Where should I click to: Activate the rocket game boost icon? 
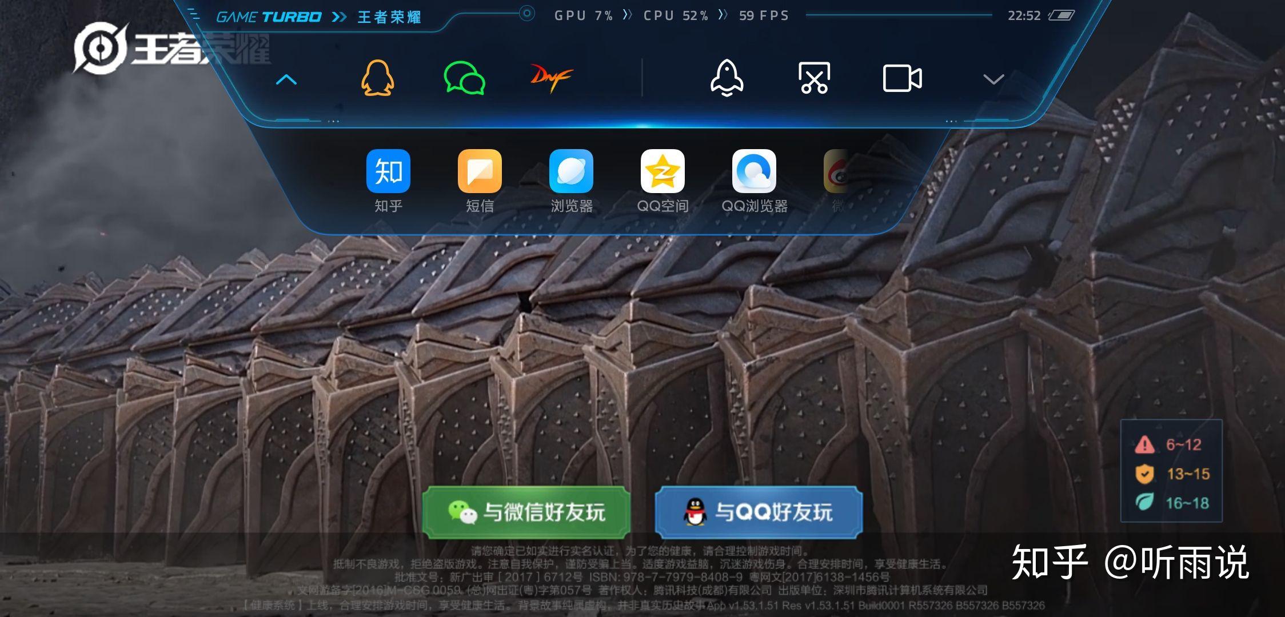(728, 77)
